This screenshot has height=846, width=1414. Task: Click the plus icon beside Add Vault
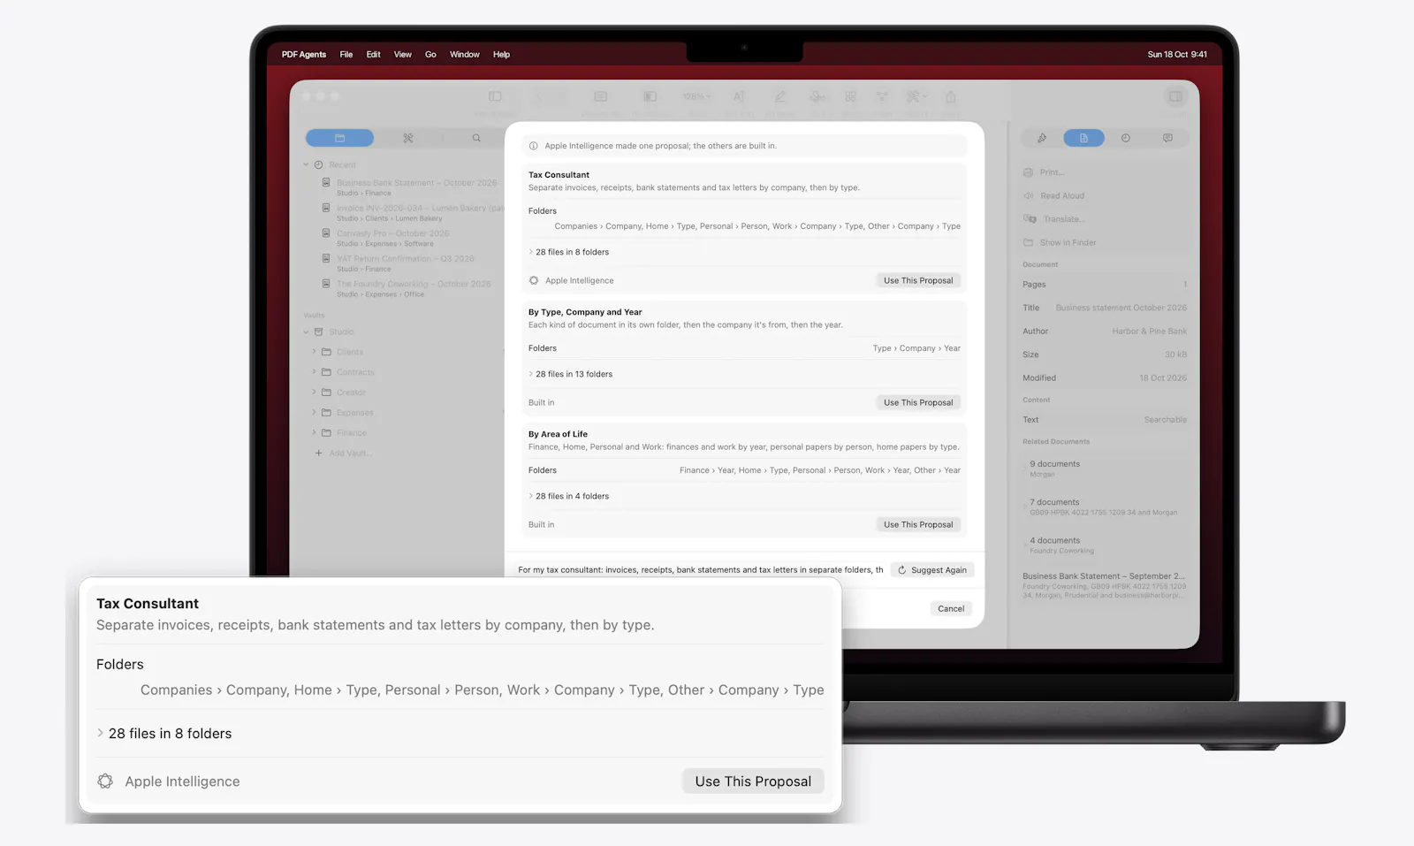(318, 453)
